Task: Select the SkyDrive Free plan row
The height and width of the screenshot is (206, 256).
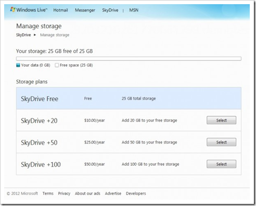Action: [129, 99]
